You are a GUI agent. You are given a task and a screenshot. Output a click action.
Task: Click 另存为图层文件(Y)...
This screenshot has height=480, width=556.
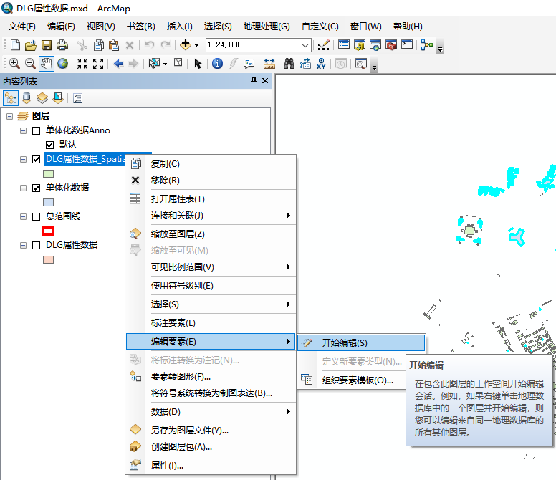(211, 431)
